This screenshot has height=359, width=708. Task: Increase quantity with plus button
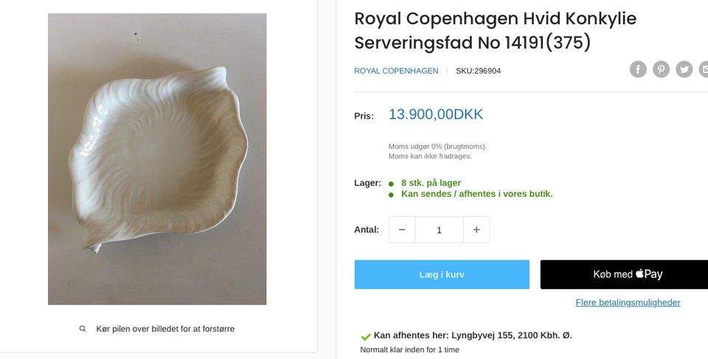pos(476,230)
